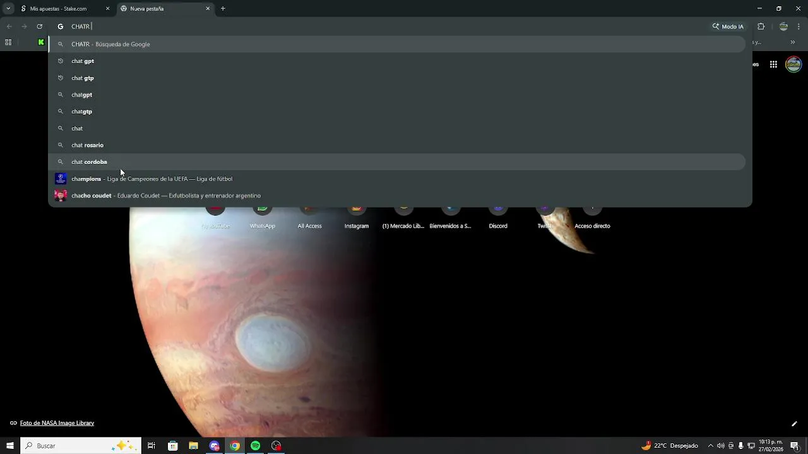Activate Modo IA in the address bar
Screen dimensions: 808x454
(728, 26)
